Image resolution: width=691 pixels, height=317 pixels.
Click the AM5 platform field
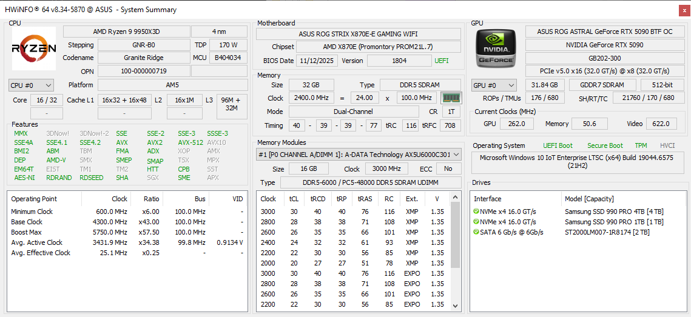pyautogui.click(x=172, y=85)
